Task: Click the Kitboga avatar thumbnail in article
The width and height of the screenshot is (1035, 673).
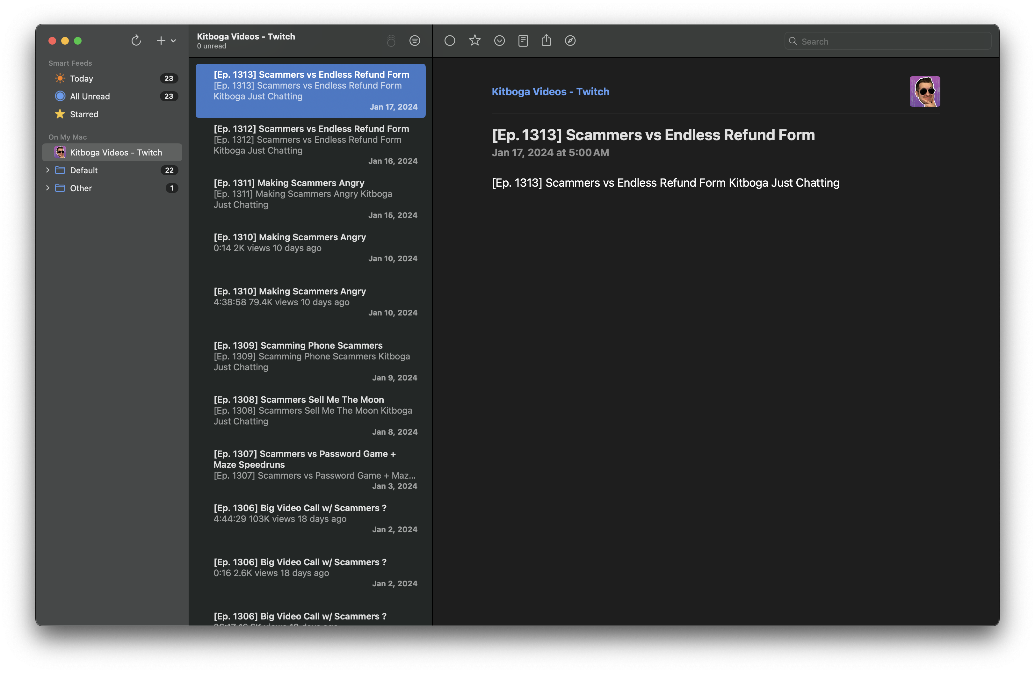Action: [x=924, y=91]
